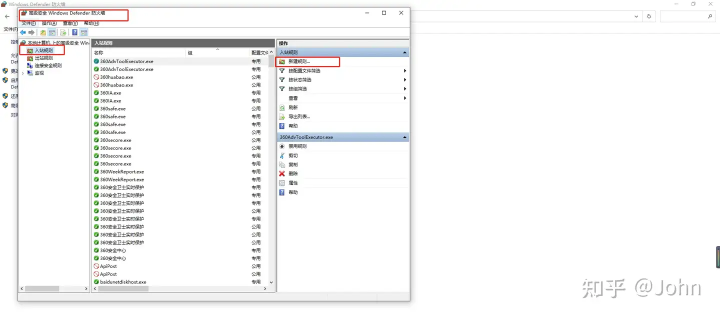Image resolution: width=720 pixels, height=317 pixels.
Task: Open the 帮助(H) menu
Action: (91, 23)
